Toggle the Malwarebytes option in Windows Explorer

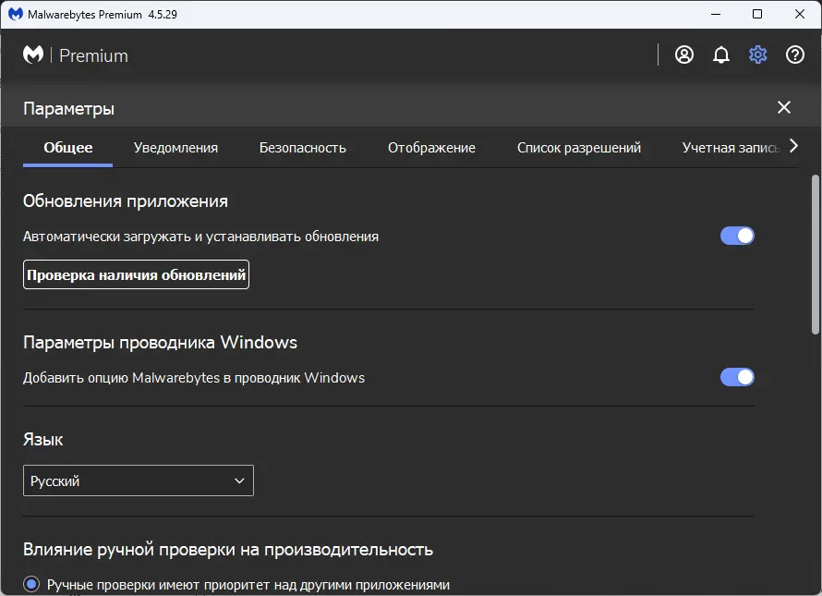737,377
